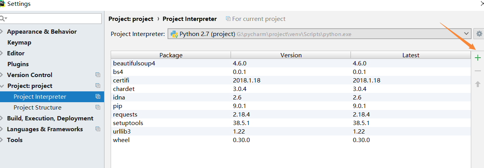Select the bs4 package row
The width and height of the screenshot is (484, 168).
[291, 72]
